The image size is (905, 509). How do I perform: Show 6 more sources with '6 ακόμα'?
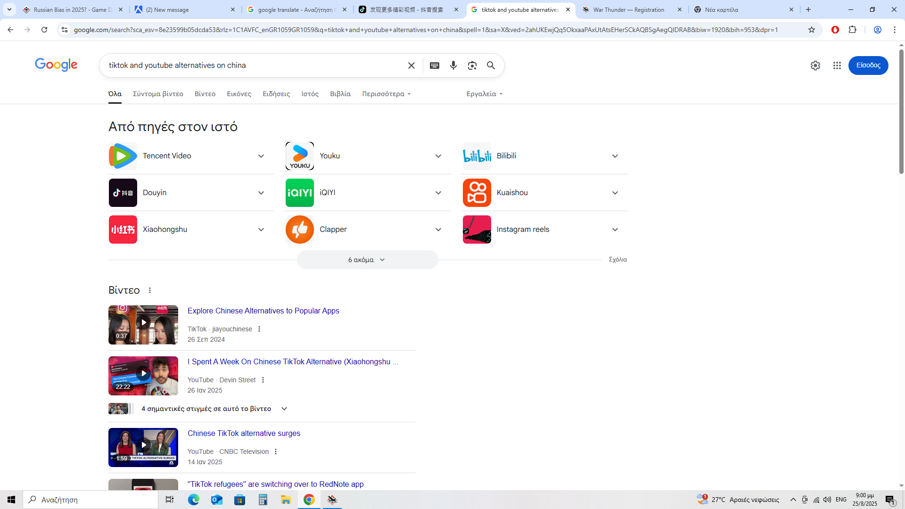367,260
